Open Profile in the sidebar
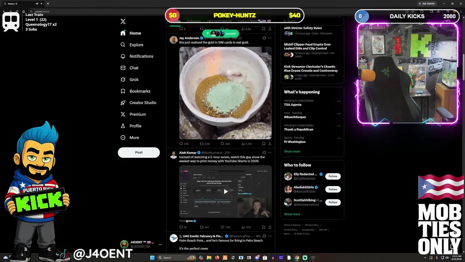The image size is (465, 262). (x=131, y=126)
